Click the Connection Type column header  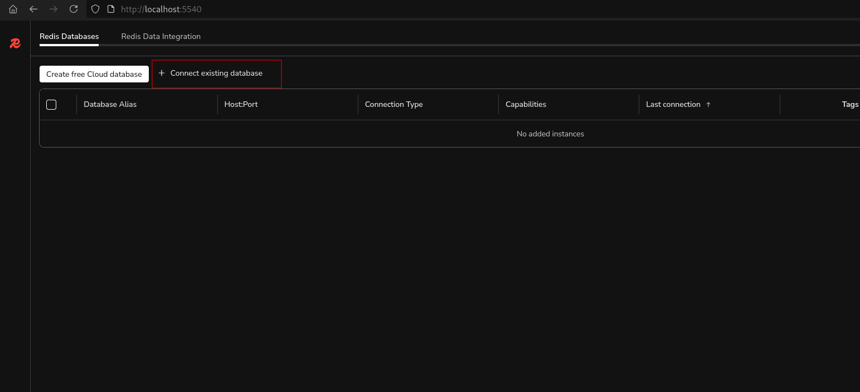[393, 104]
